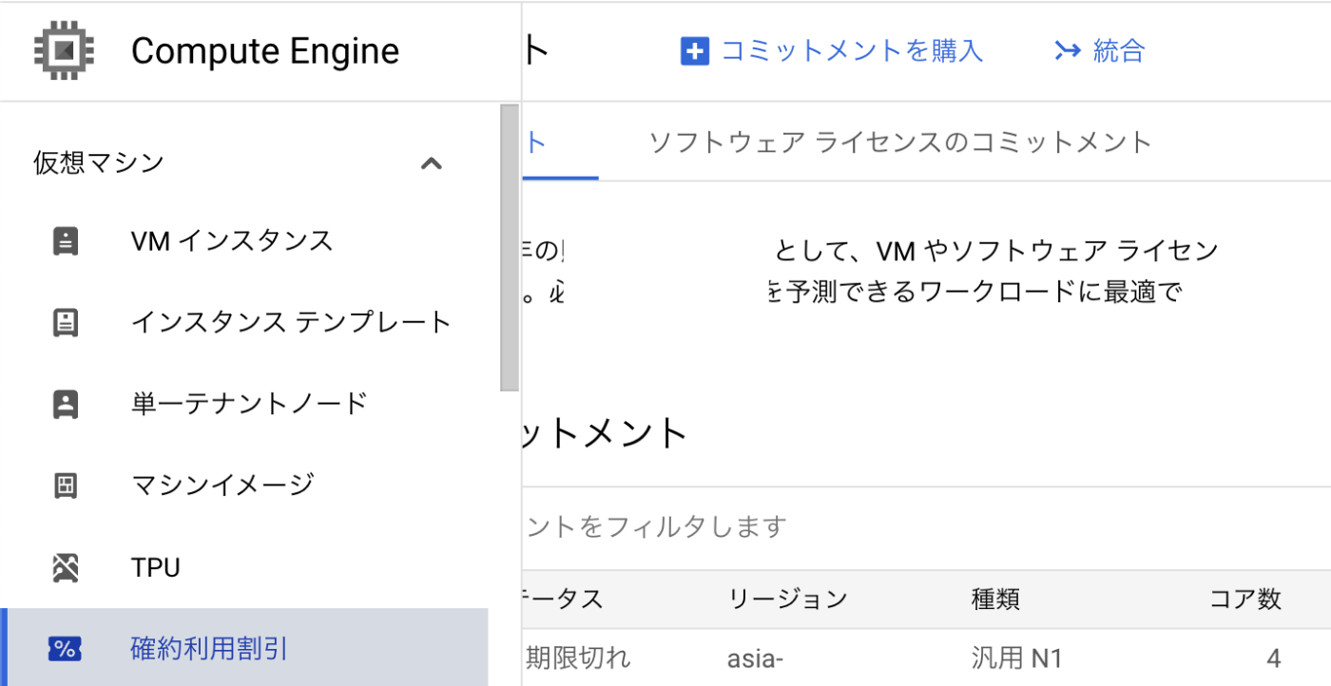The image size is (1331, 686).
Task: Click the マシンイメージ icon
Action: click(65, 486)
